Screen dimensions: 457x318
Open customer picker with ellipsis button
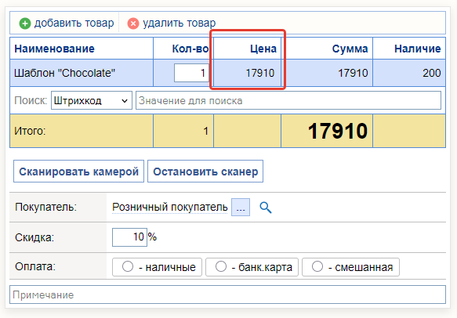pos(241,207)
